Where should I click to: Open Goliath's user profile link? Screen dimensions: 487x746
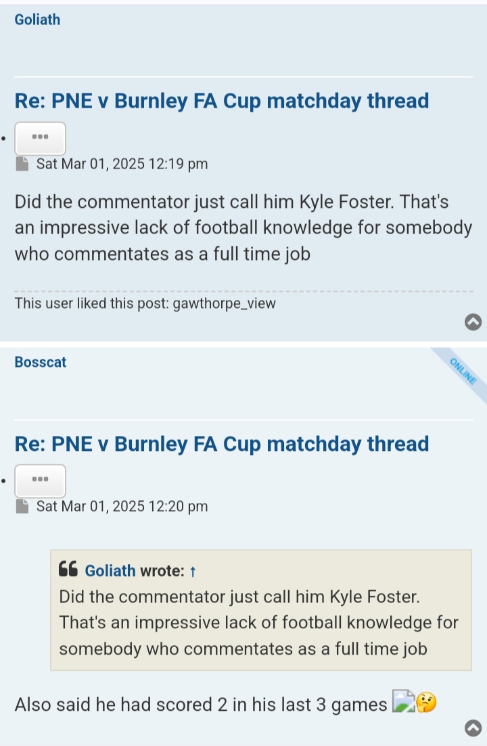coord(37,20)
